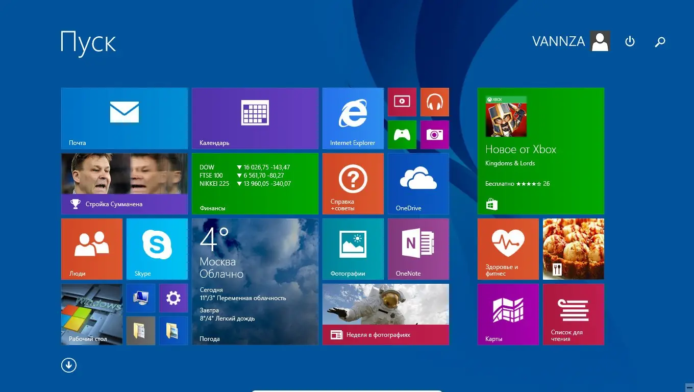Expand the Apps view with the down arrow
This screenshot has height=392, width=694.
(68, 365)
